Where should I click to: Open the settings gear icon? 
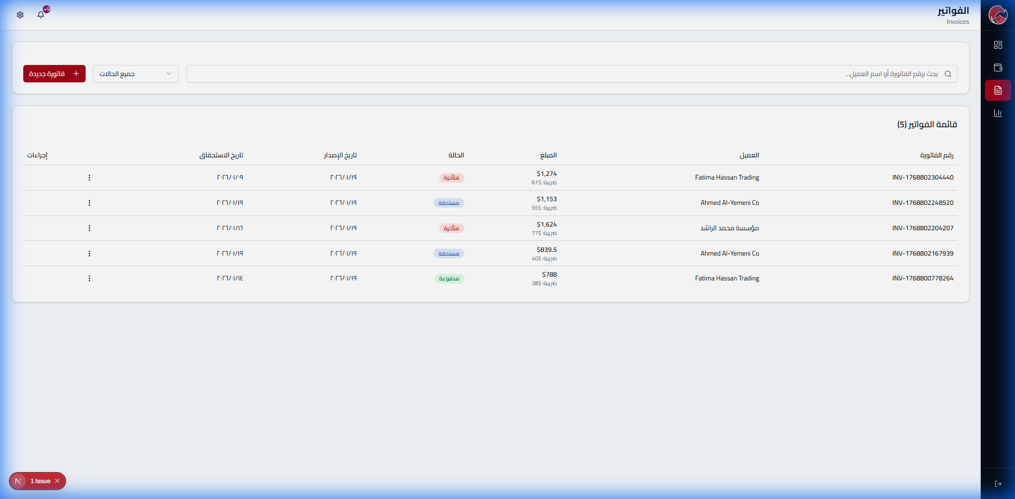coord(20,15)
